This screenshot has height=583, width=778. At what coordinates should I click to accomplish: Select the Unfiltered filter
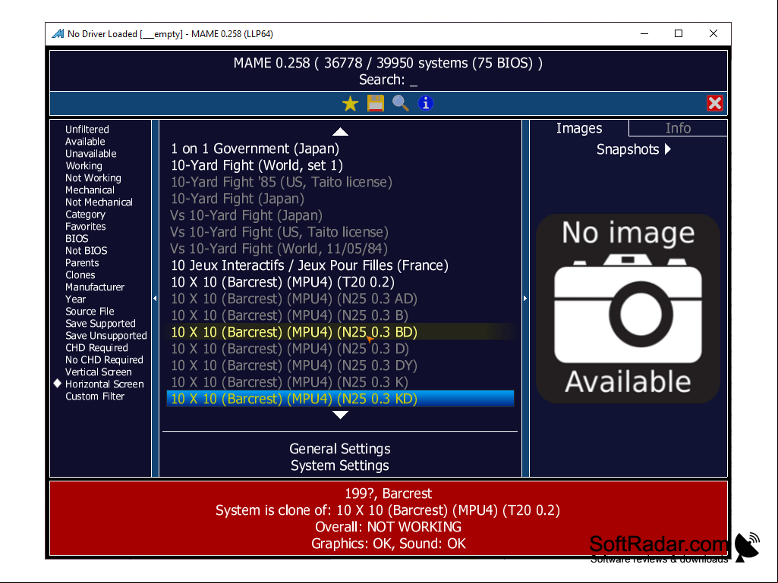(x=87, y=130)
